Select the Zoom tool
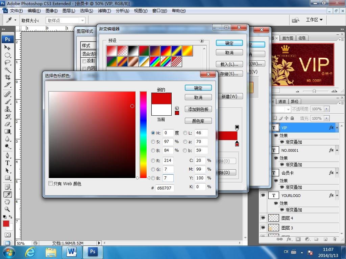Screen dimensions: 346x259 pyautogui.click(x=7, y=209)
